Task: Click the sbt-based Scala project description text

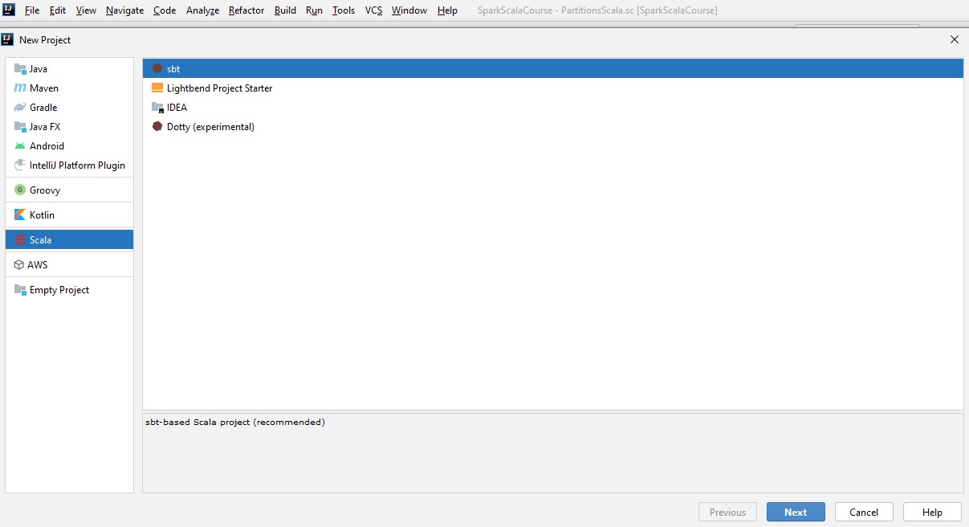Action: pyautogui.click(x=235, y=422)
